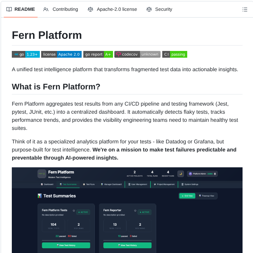This screenshot has width=253, height=253.
Task: Click the Test Summaries chart icon
Action: (40, 196)
